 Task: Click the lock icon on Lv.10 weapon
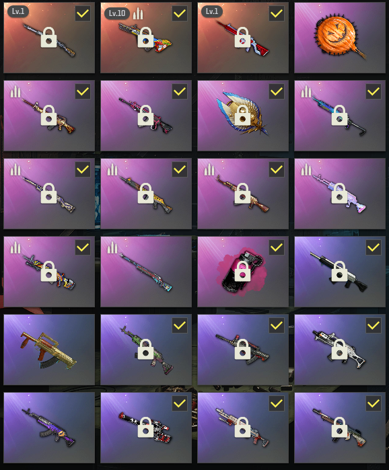pos(146,38)
